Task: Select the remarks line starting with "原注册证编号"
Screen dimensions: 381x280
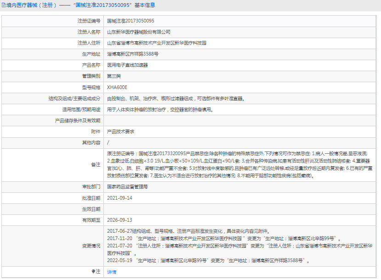Action: [x=238, y=154]
